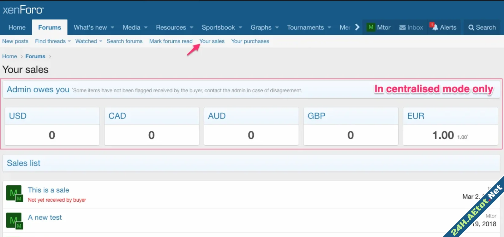The image size is (504, 237).
Task: Open the Watched dropdown arrow
Action: (x=101, y=41)
